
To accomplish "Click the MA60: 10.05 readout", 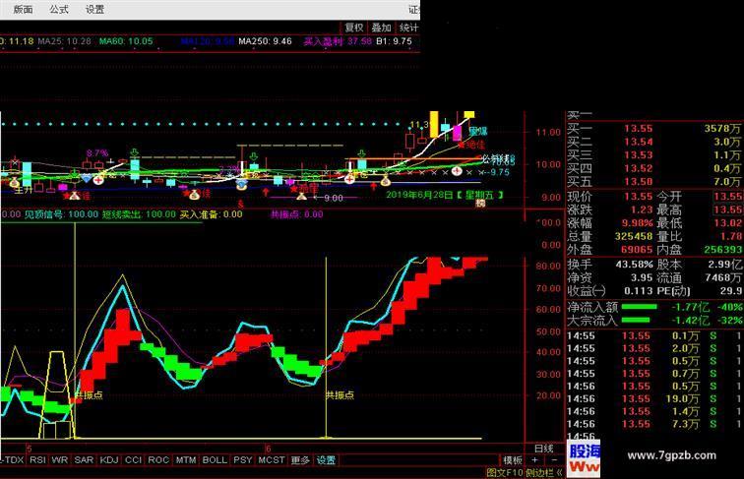I will tap(126, 41).
